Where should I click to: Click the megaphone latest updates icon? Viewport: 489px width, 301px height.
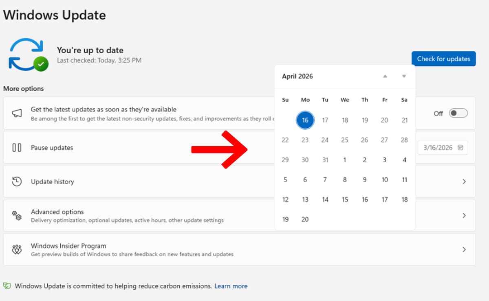(x=17, y=113)
